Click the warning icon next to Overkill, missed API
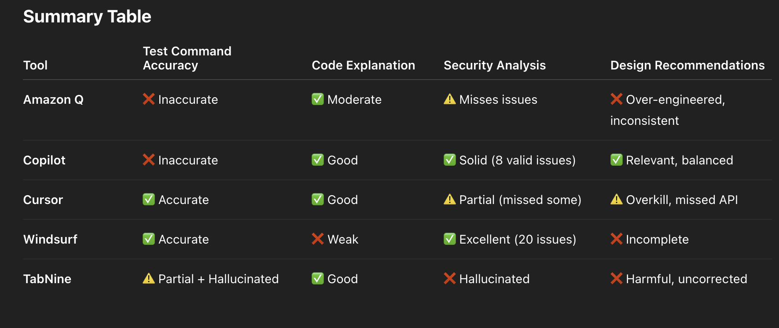 pos(617,200)
